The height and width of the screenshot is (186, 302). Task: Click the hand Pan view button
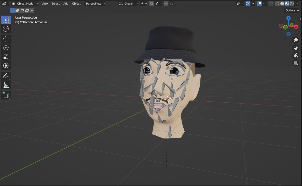pos(295,48)
